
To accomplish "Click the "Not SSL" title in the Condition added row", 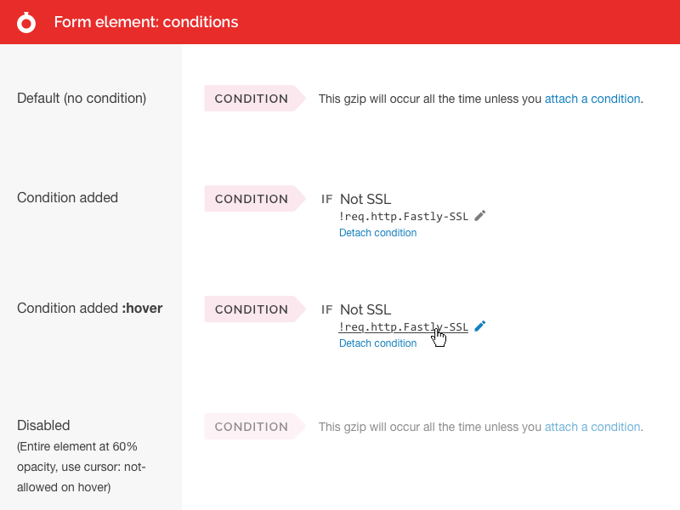I will coord(365,199).
